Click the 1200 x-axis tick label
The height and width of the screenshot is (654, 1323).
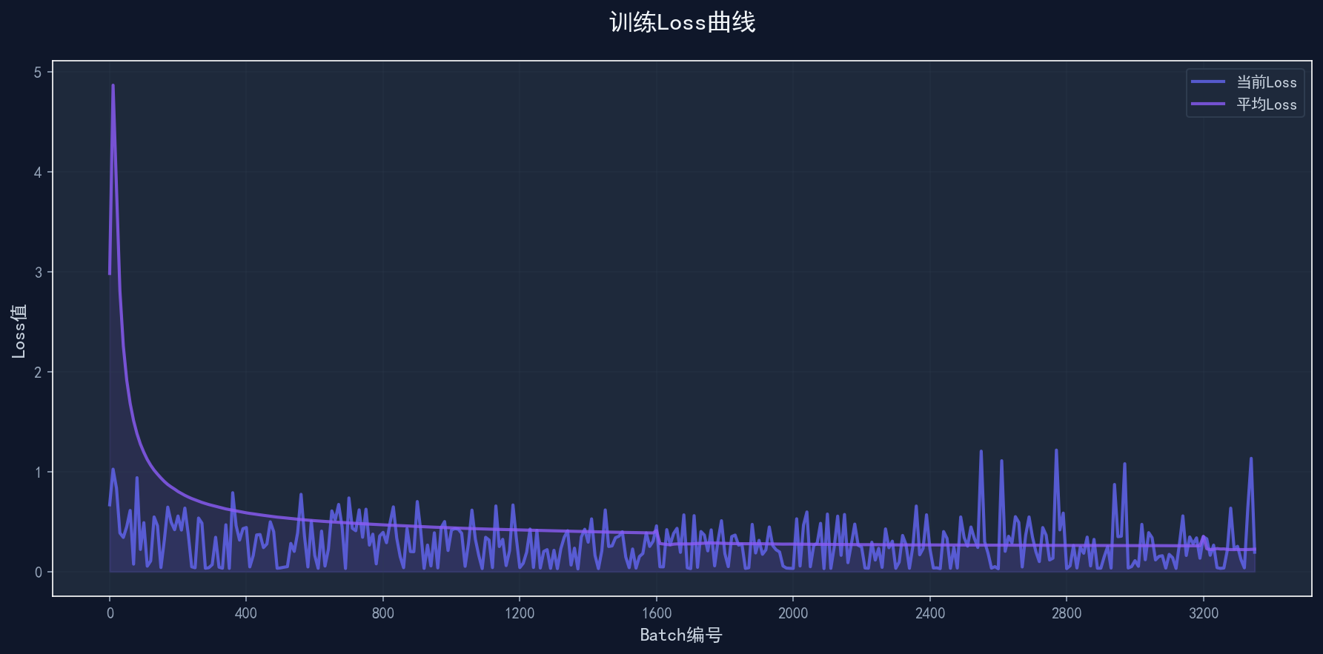pyautogui.click(x=520, y=613)
